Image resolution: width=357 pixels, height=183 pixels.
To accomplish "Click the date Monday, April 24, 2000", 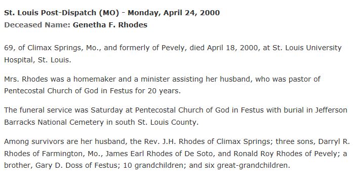I will tap(174, 13).
